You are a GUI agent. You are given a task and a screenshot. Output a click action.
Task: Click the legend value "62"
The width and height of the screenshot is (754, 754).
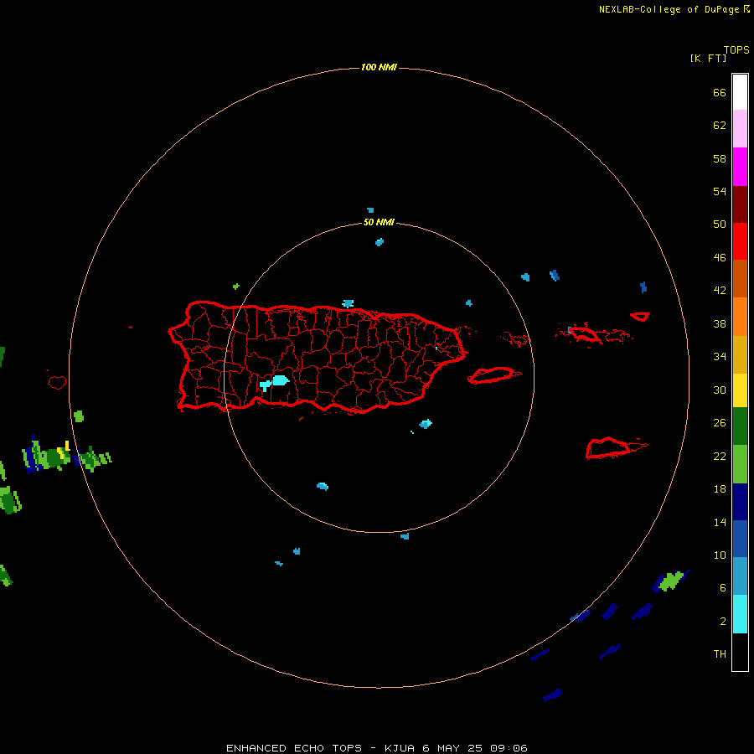720,126
